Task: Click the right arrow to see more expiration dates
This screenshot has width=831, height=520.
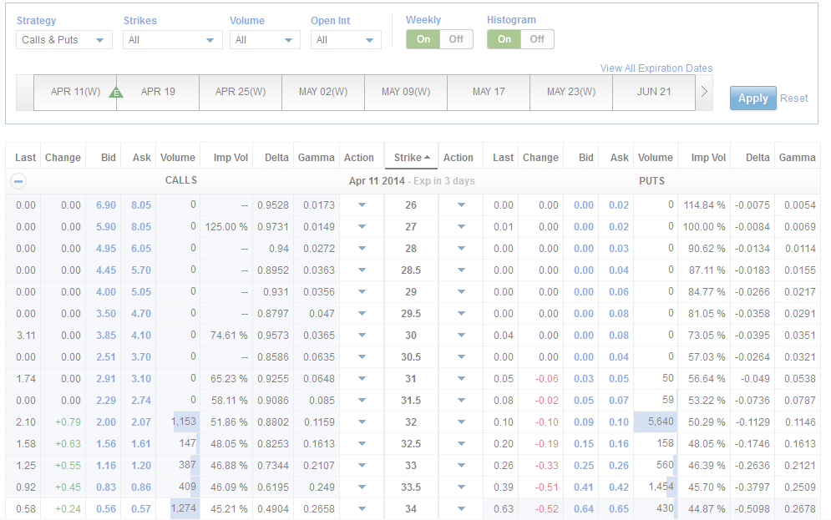Action: click(705, 93)
